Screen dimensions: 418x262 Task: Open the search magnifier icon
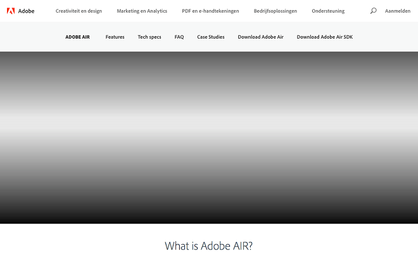(373, 11)
